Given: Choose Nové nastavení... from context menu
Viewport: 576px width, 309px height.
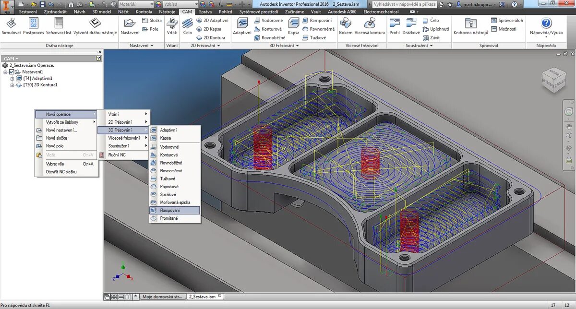Looking at the screenshot, I should 67,130.
